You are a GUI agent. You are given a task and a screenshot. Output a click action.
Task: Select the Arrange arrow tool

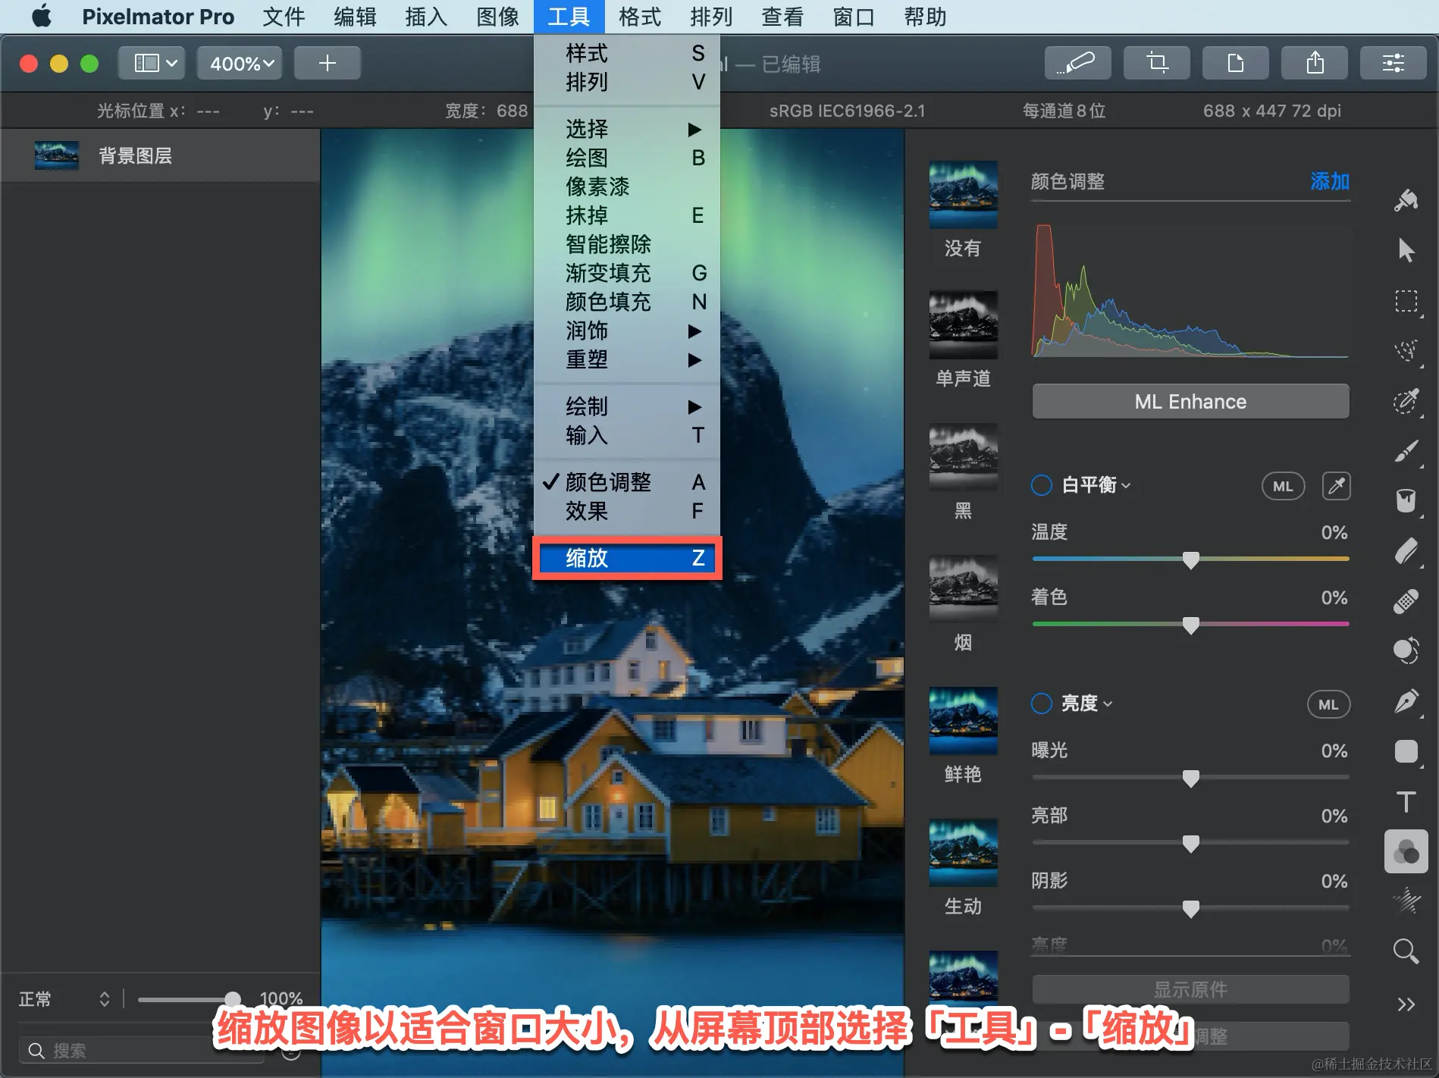click(1406, 249)
